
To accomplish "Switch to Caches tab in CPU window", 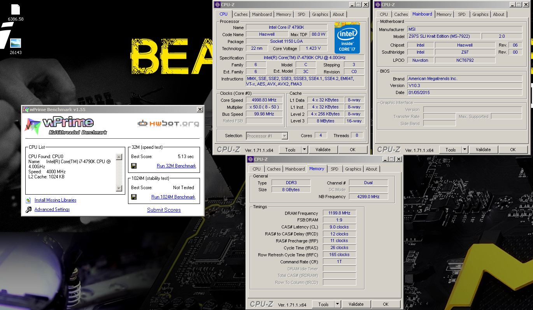I will 241,14.
